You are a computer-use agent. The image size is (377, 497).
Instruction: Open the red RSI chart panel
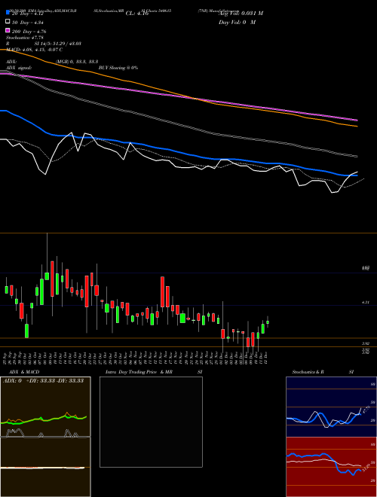(331, 467)
